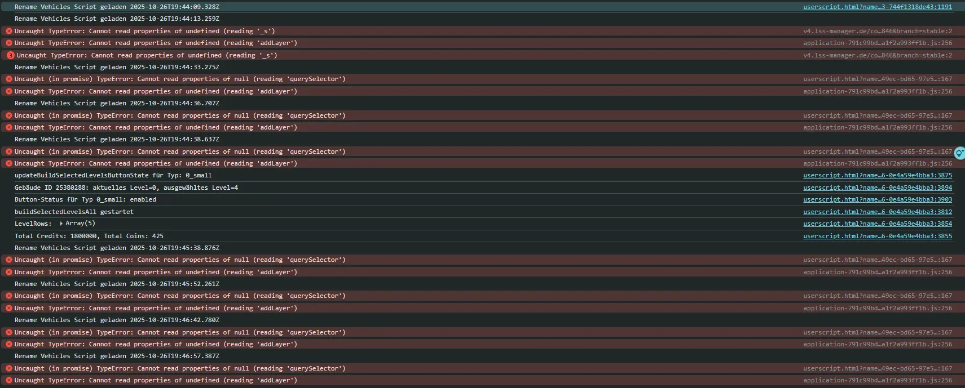Click error icon on topmost 'querySelector' error row
Screen dimensions: 965x388
click(x=9, y=79)
